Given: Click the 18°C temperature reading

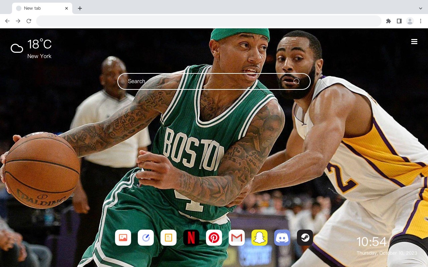Looking at the screenshot, I should coord(39,44).
